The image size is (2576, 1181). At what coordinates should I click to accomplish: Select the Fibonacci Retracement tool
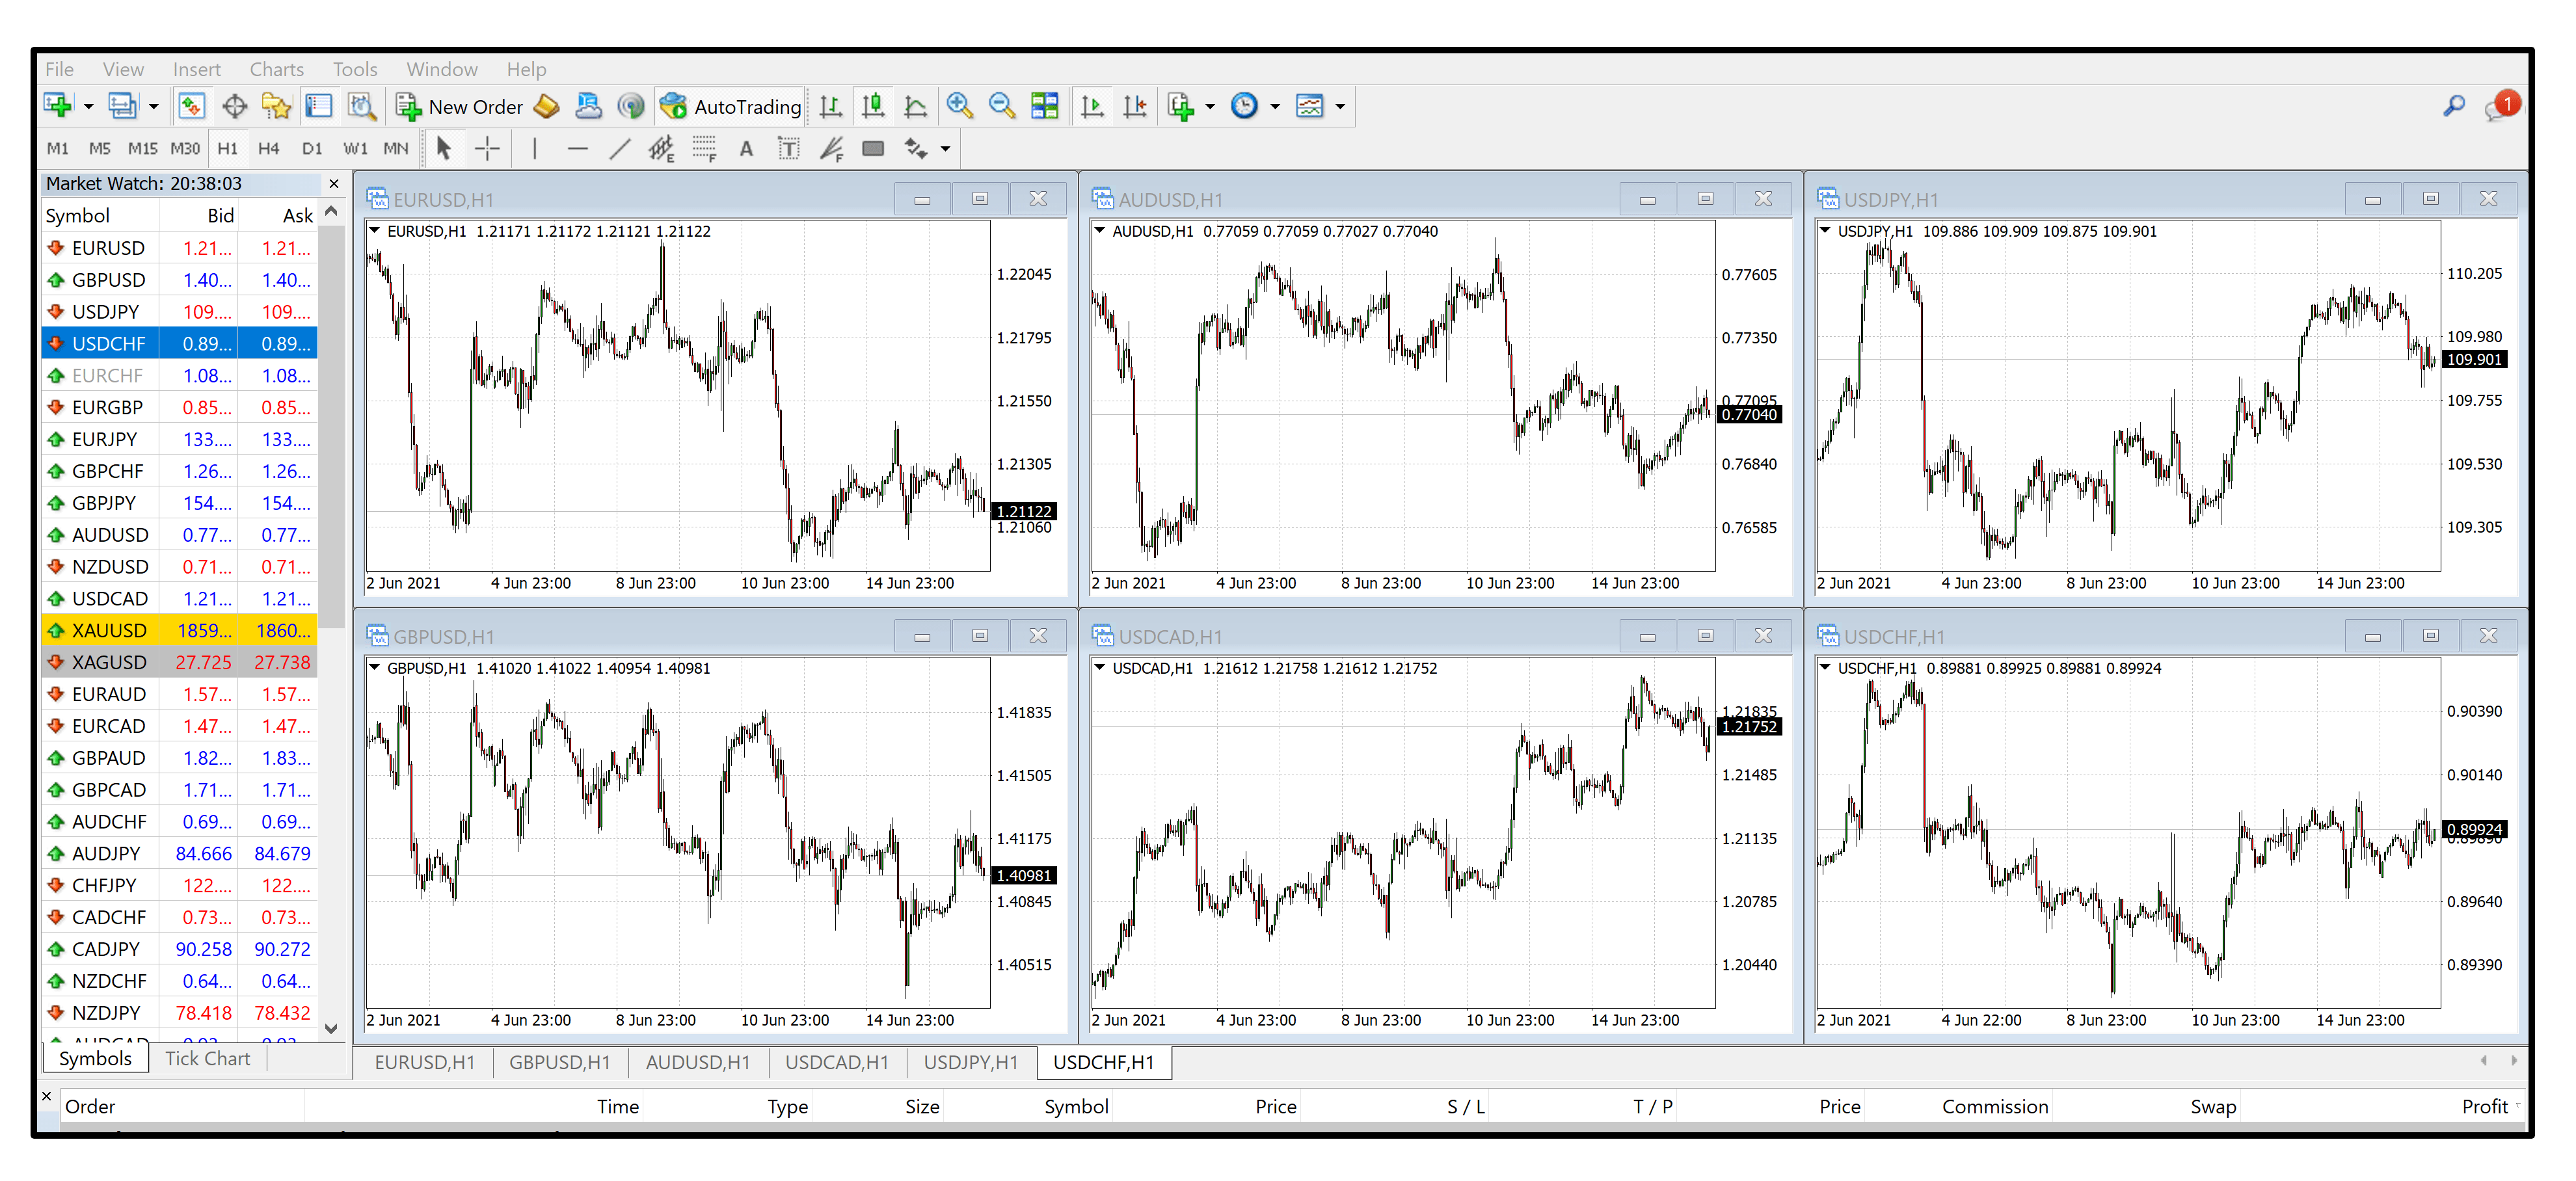point(704,149)
